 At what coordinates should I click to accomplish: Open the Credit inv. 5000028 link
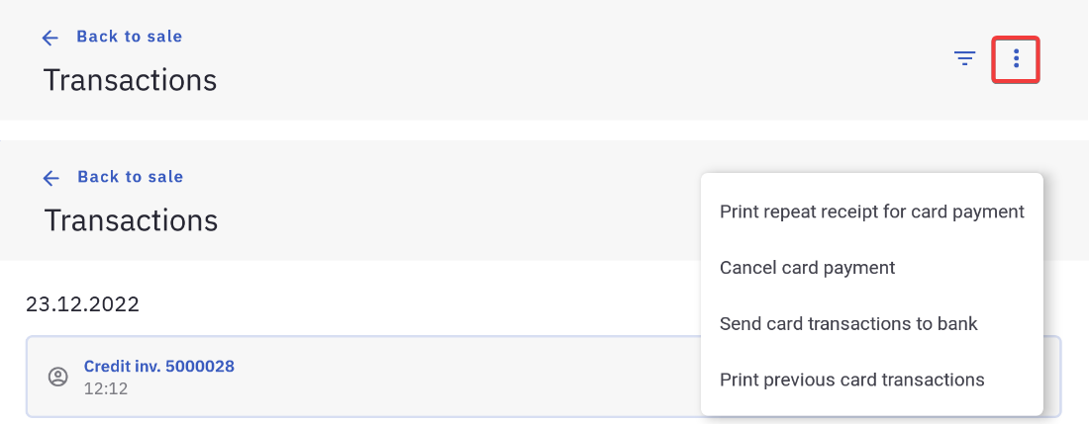[x=158, y=367]
